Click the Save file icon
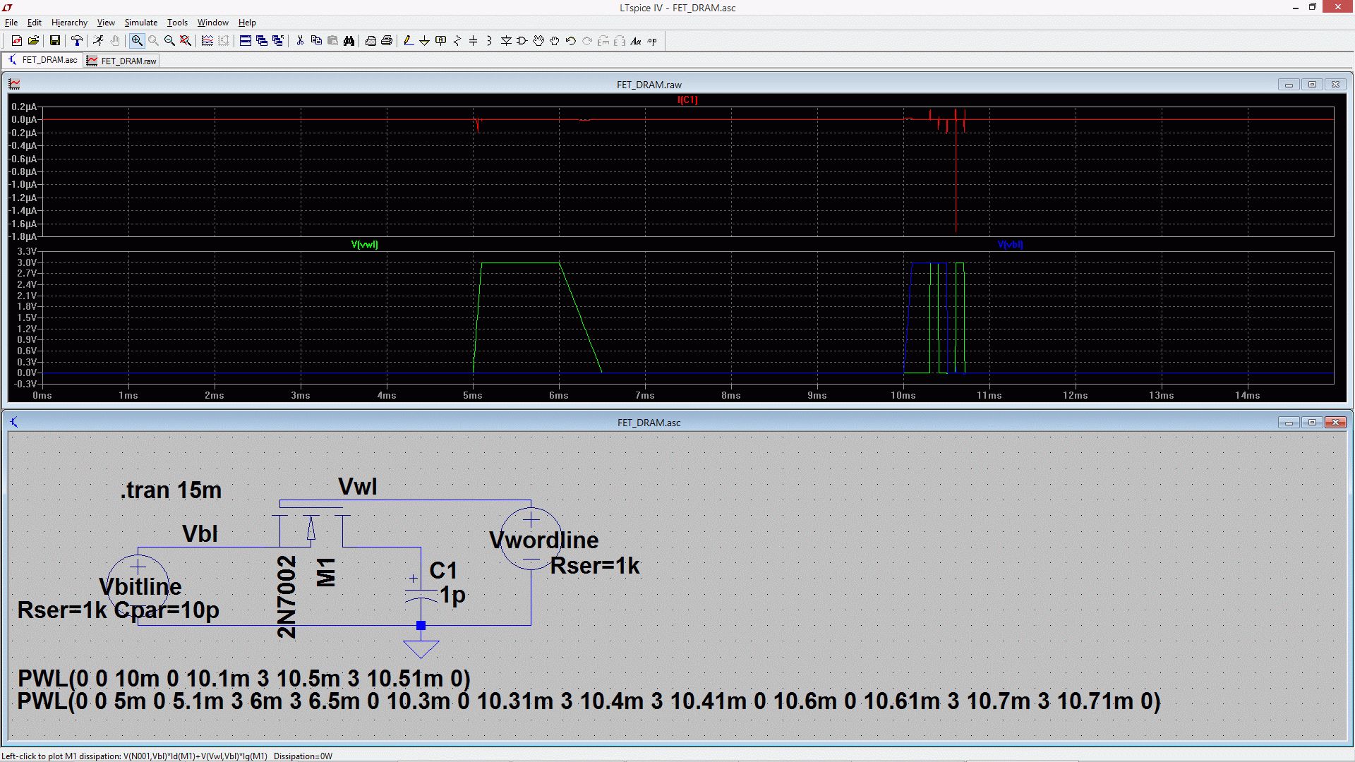Image resolution: width=1355 pixels, height=762 pixels. [55, 41]
